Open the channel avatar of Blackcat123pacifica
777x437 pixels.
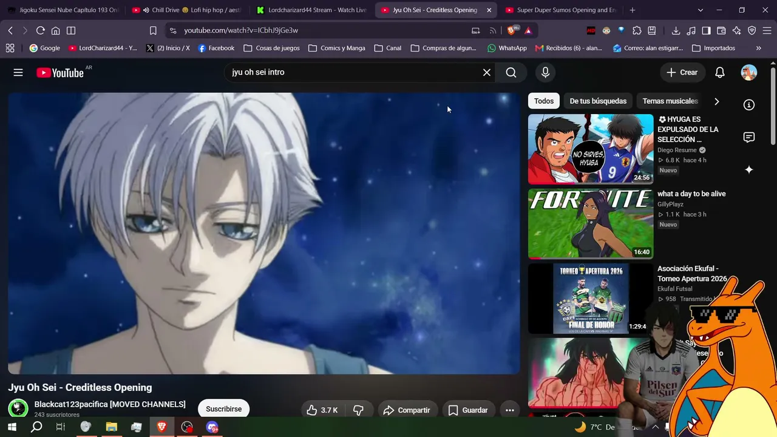click(18, 408)
